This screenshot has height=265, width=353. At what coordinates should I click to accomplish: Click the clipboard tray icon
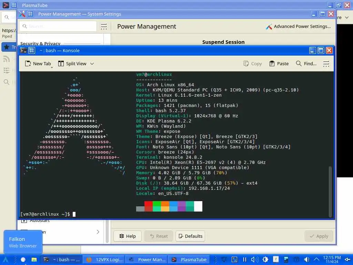(x=234, y=259)
